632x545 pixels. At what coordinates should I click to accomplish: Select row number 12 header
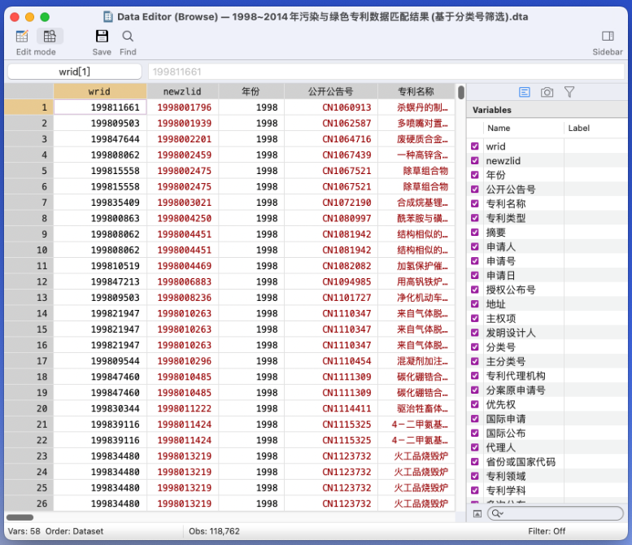29,281
